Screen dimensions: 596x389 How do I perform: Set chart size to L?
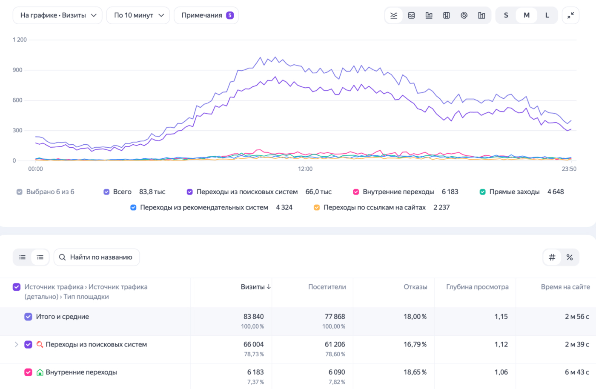547,15
